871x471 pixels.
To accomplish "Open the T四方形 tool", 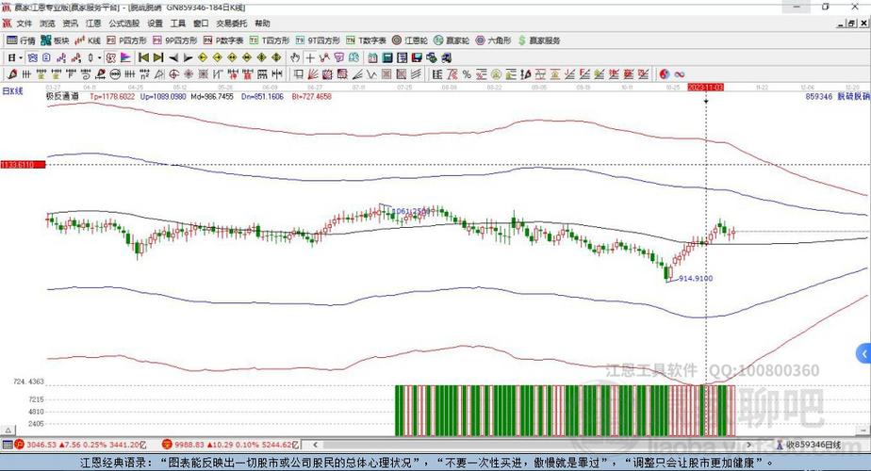I will [x=270, y=41].
